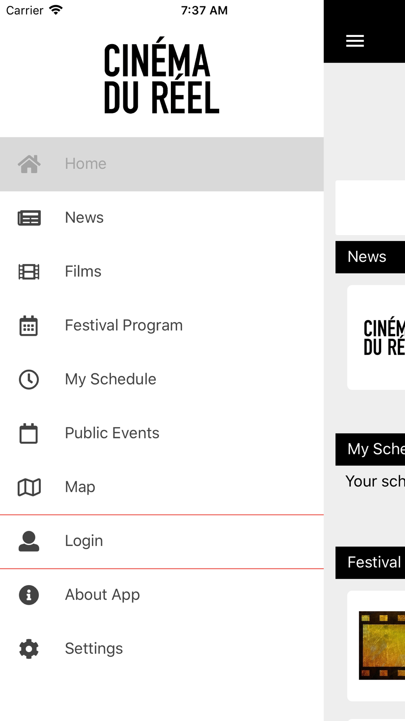Click the Home house icon
Image resolution: width=405 pixels, height=721 pixels.
coord(29,164)
